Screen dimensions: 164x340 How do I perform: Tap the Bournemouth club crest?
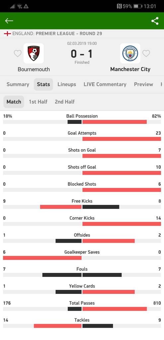coord(34,53)
